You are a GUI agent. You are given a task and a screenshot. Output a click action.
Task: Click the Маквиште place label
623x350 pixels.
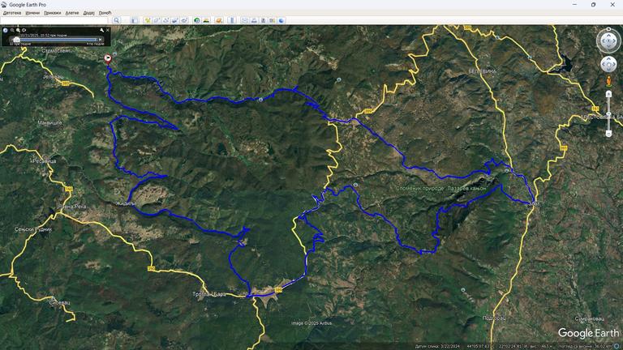49,123
